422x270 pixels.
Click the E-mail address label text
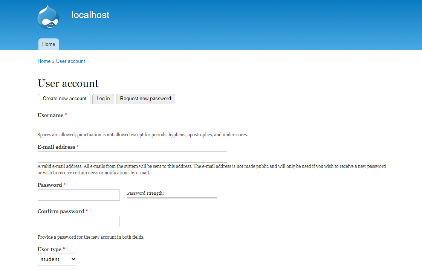coord(56,147)
